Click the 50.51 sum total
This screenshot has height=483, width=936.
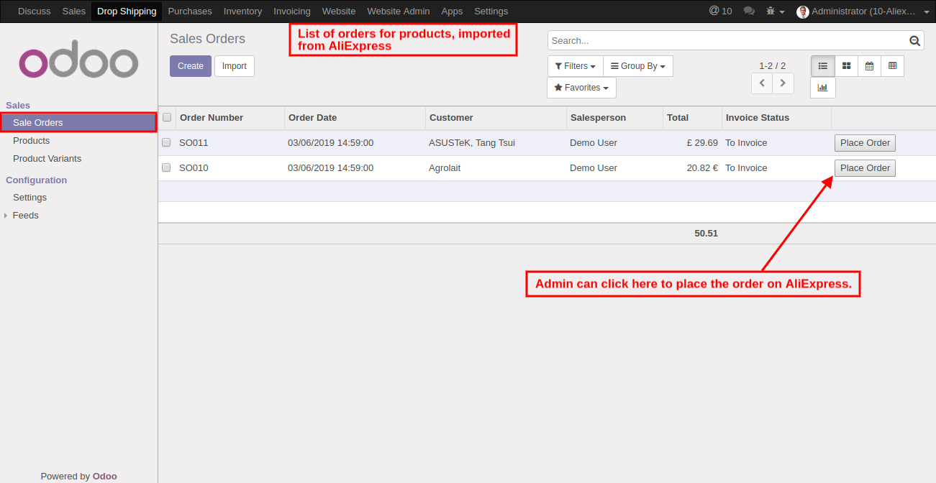706,234
